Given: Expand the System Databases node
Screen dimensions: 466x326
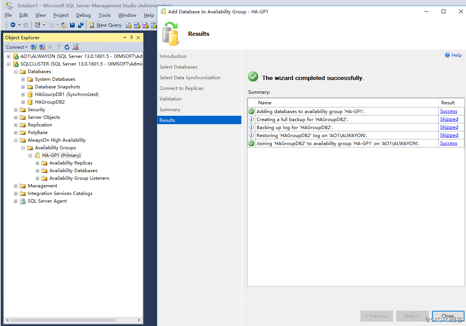Looking at the screenshot, I should tap(22, 79).
